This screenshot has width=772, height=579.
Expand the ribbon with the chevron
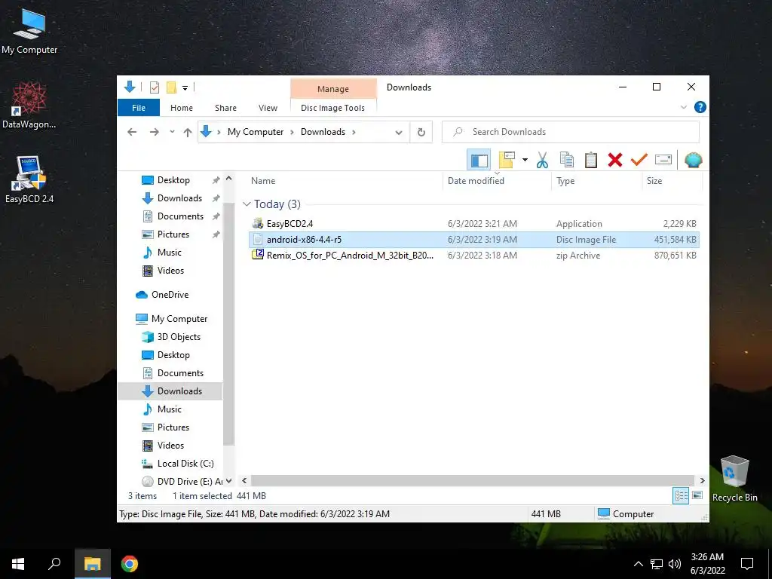683,107
